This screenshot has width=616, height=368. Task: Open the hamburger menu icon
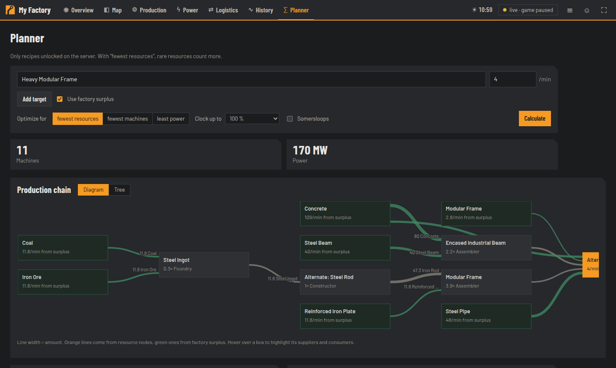click(x=570, y=10)
